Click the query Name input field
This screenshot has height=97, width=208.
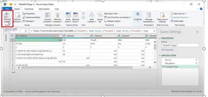tap(180, 45)
